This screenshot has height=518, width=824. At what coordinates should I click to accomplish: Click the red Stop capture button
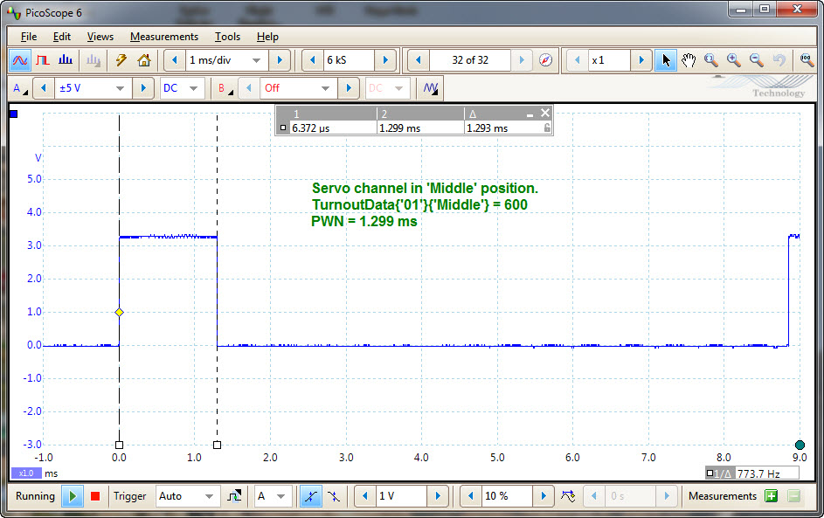click(x=95, y=496)
